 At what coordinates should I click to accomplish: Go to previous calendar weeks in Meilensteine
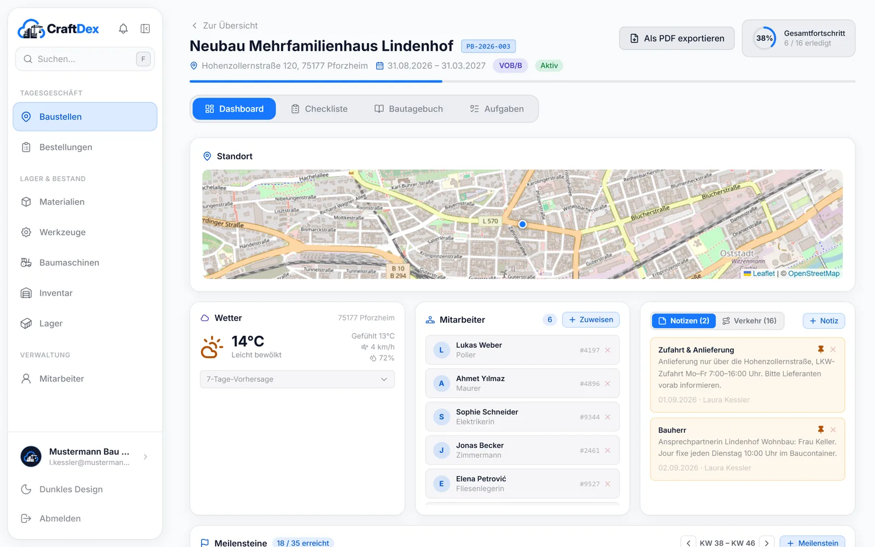point(689,543)
